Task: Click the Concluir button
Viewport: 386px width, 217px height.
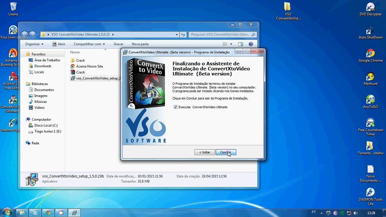Action: click(x=226, y=152)
